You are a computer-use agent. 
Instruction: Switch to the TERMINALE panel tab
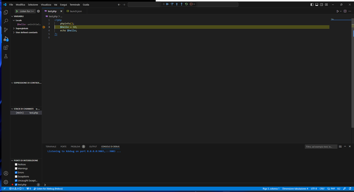click(x=51, y=147)
